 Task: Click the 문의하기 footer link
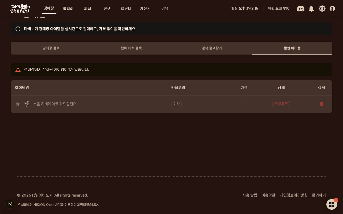[319, 195]
